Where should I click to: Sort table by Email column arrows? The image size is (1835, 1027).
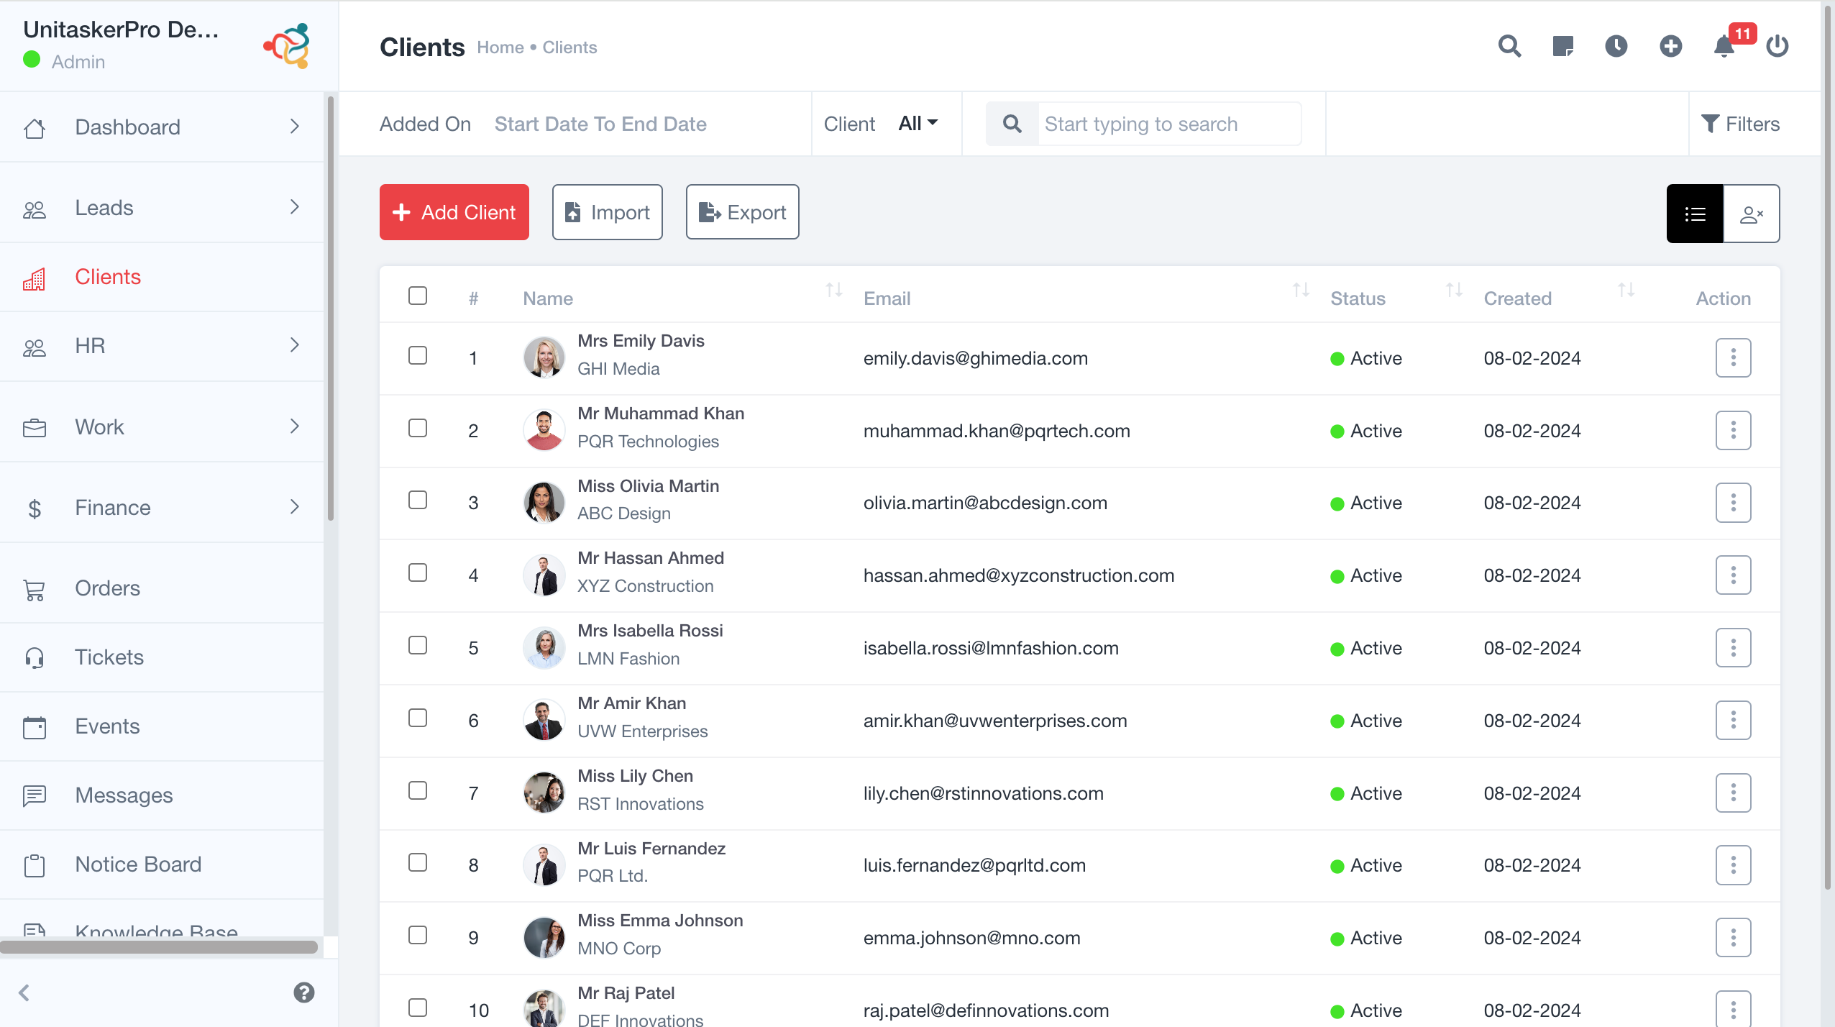(1301, 290)
